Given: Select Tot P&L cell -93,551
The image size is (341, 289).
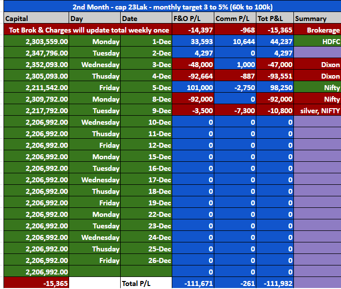Looking at the screenshot, I should 275,76.
